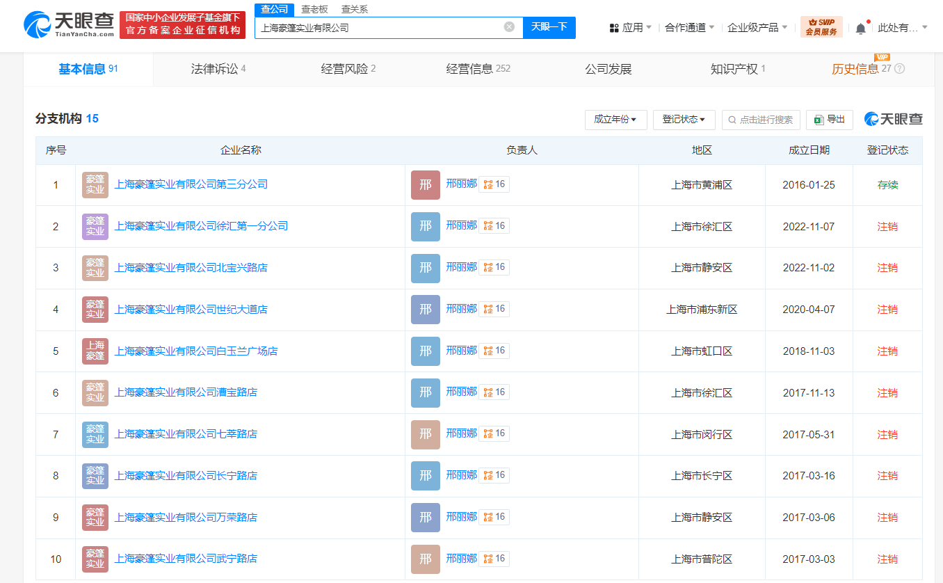
Task: Click the 天眼一下 search button
Action: pos(549,27)
